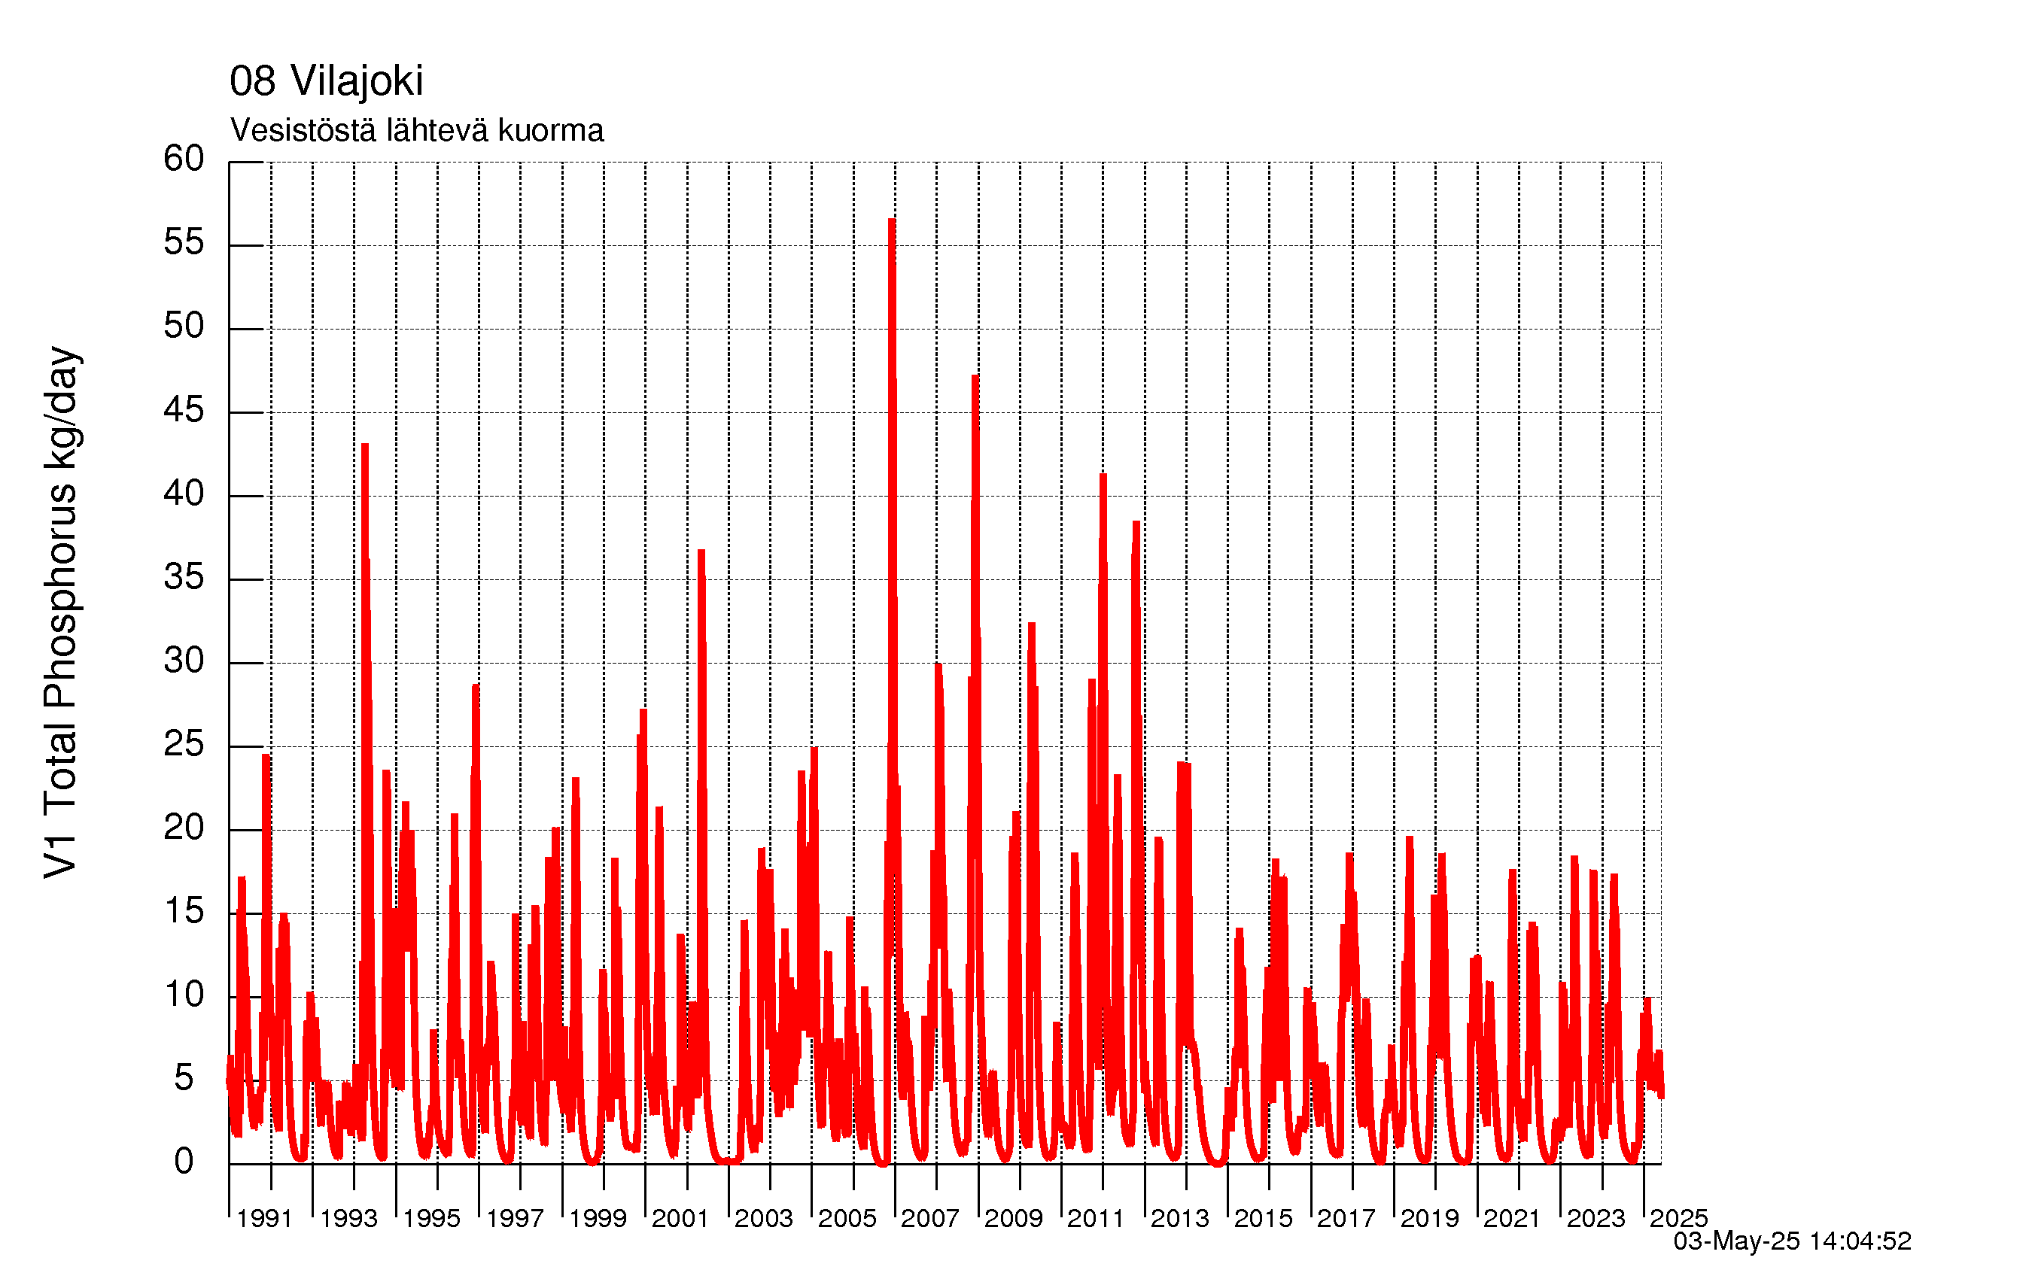
Task: Click y-axis value 30
Action: [x=184, y=661]
